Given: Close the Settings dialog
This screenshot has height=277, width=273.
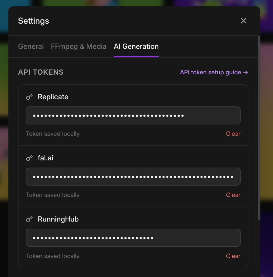Looking at the screenshot, I should 244,21.
